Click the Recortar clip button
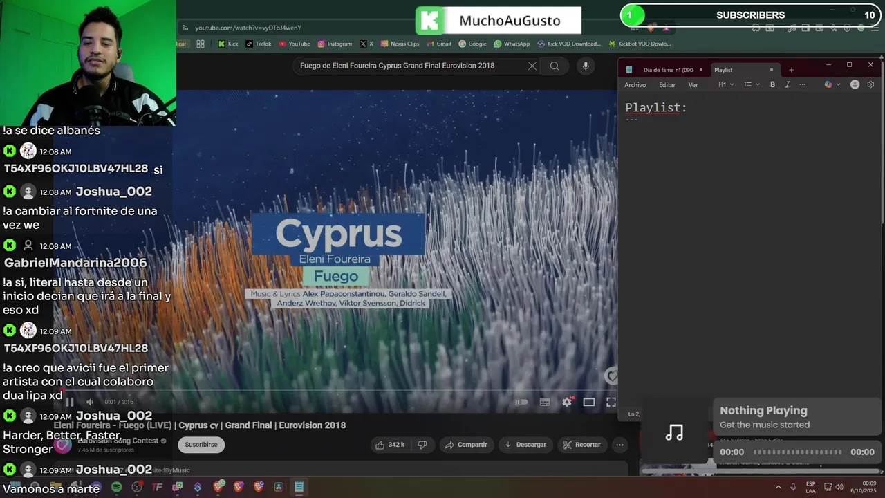Image resolution: width=885 pixels, height=498 pixels. coord(581,445)
